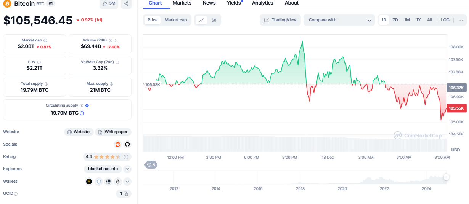Go to the Markets tab
469x204 pixels.
pos(182,3)
